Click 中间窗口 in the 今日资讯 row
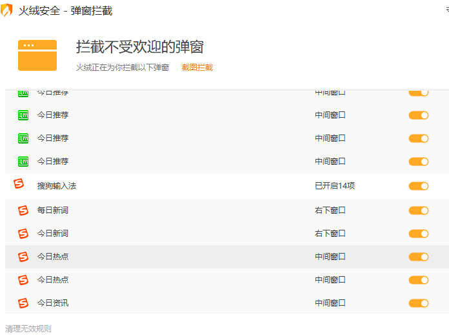449x336 pixels. tap(330, 303)
